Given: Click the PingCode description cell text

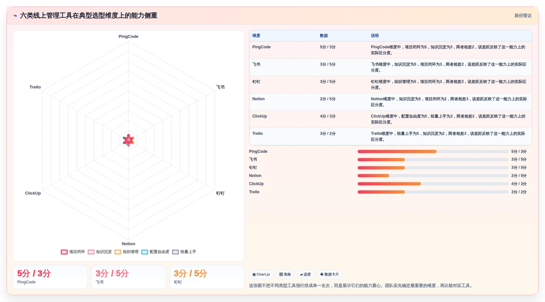Looking at the screenshot, I should (x=448, y=50).
